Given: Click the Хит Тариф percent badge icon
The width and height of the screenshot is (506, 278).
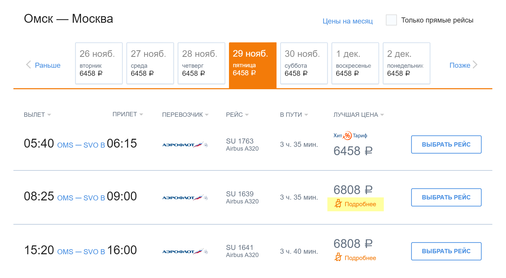Looking at the screenshot, I should (x=348, y=136).
